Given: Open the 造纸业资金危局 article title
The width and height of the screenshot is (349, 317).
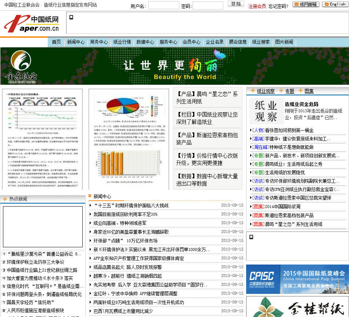Looking at the screenshot, I should (301, 104).
